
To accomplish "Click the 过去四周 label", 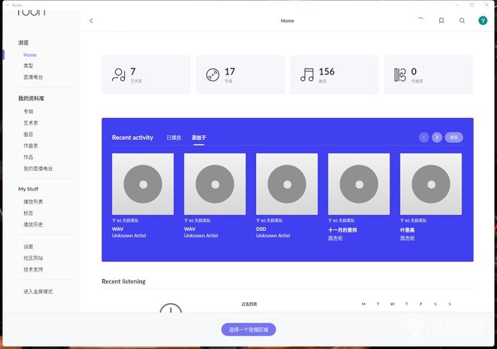I will click(249, 304).
